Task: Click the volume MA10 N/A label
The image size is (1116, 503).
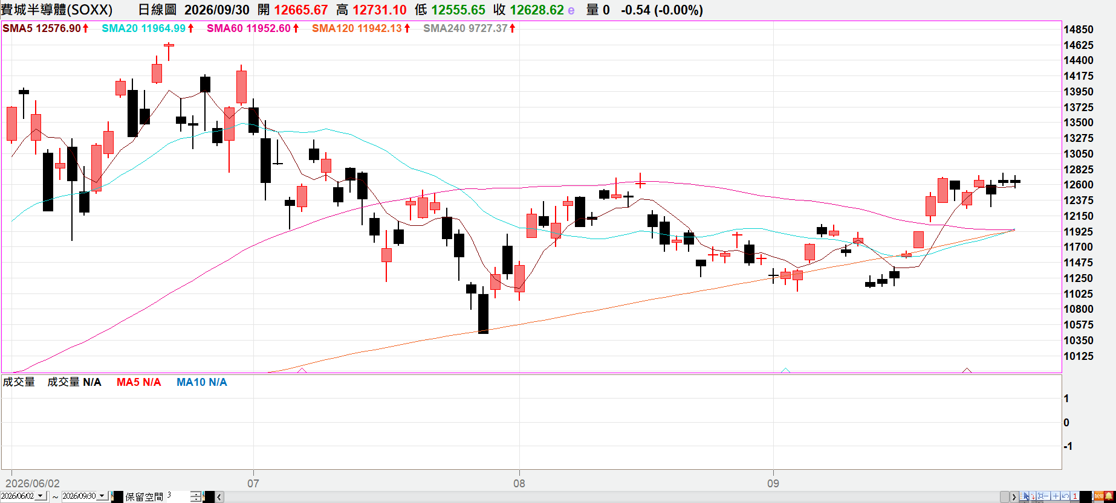Action: click(x=202, y=382)
